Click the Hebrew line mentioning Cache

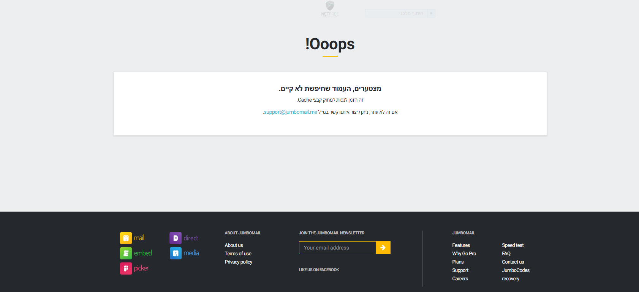[330, 100]
